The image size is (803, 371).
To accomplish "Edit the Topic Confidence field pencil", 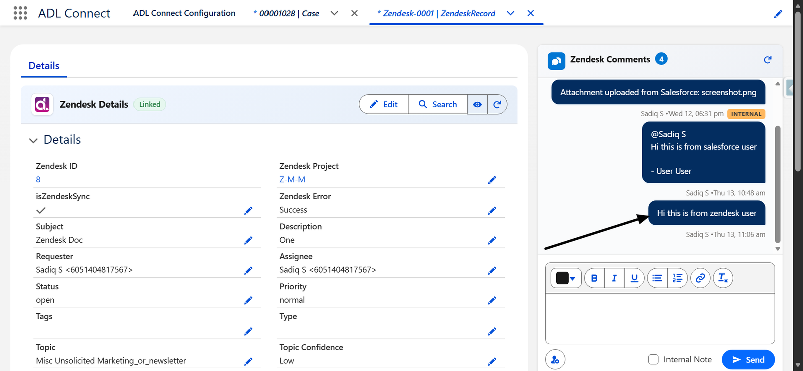I will tap(492, 361).
